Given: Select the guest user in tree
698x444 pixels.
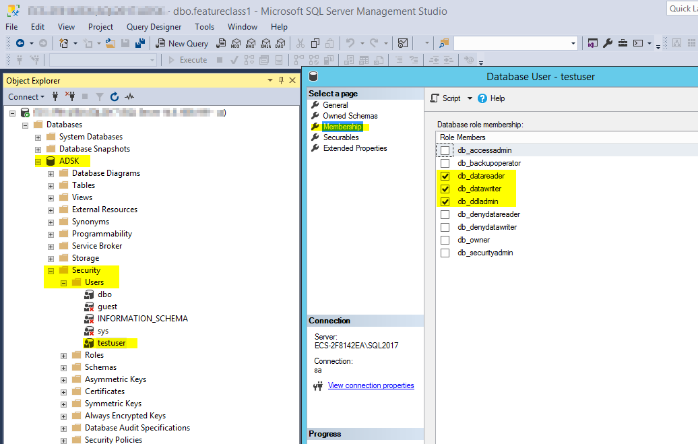Looking at the screenshot, I should (107, 307).
